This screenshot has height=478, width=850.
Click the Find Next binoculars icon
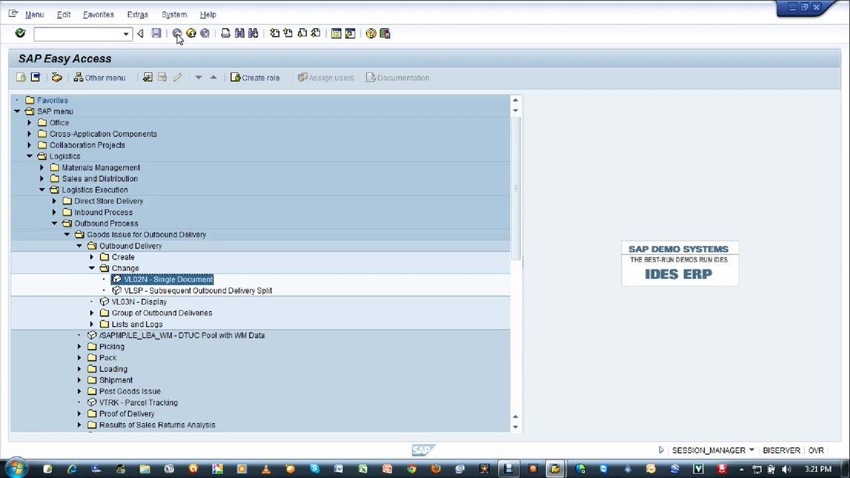pyautogui.click(x=253, y=33)
